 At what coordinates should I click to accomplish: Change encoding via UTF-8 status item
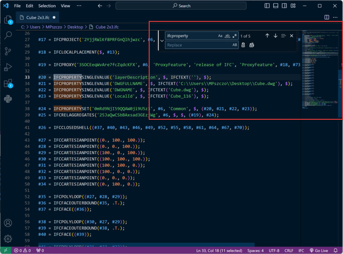[274, 251]
